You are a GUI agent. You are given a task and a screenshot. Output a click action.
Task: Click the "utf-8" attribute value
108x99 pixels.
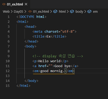[x=67, y=32]
